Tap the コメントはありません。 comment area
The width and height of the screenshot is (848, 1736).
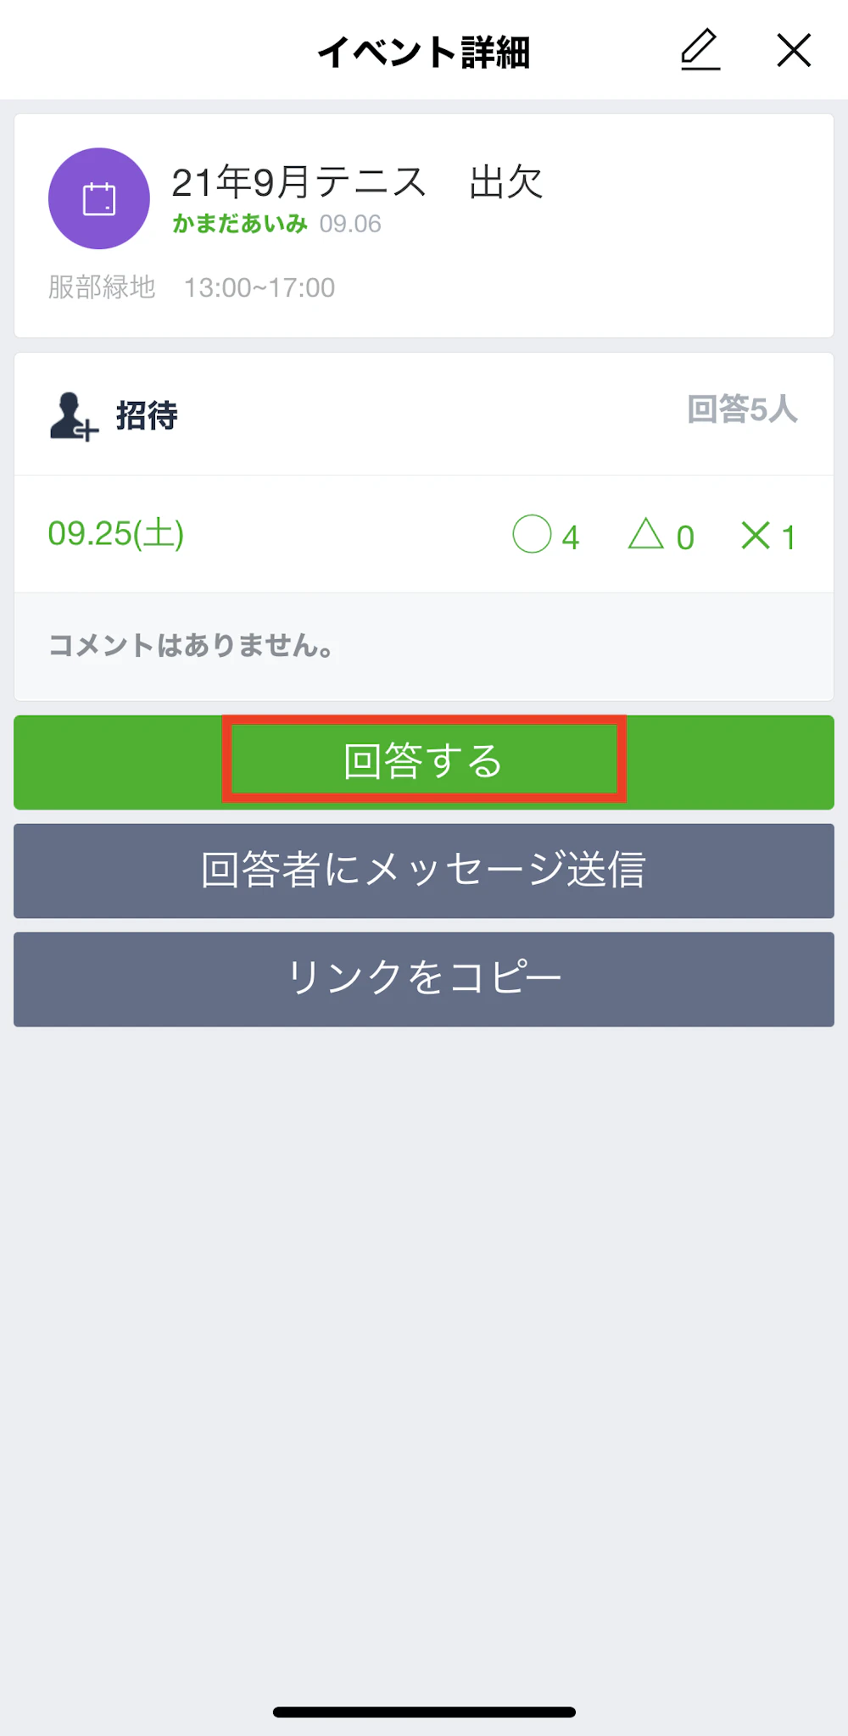coord(192,646)
